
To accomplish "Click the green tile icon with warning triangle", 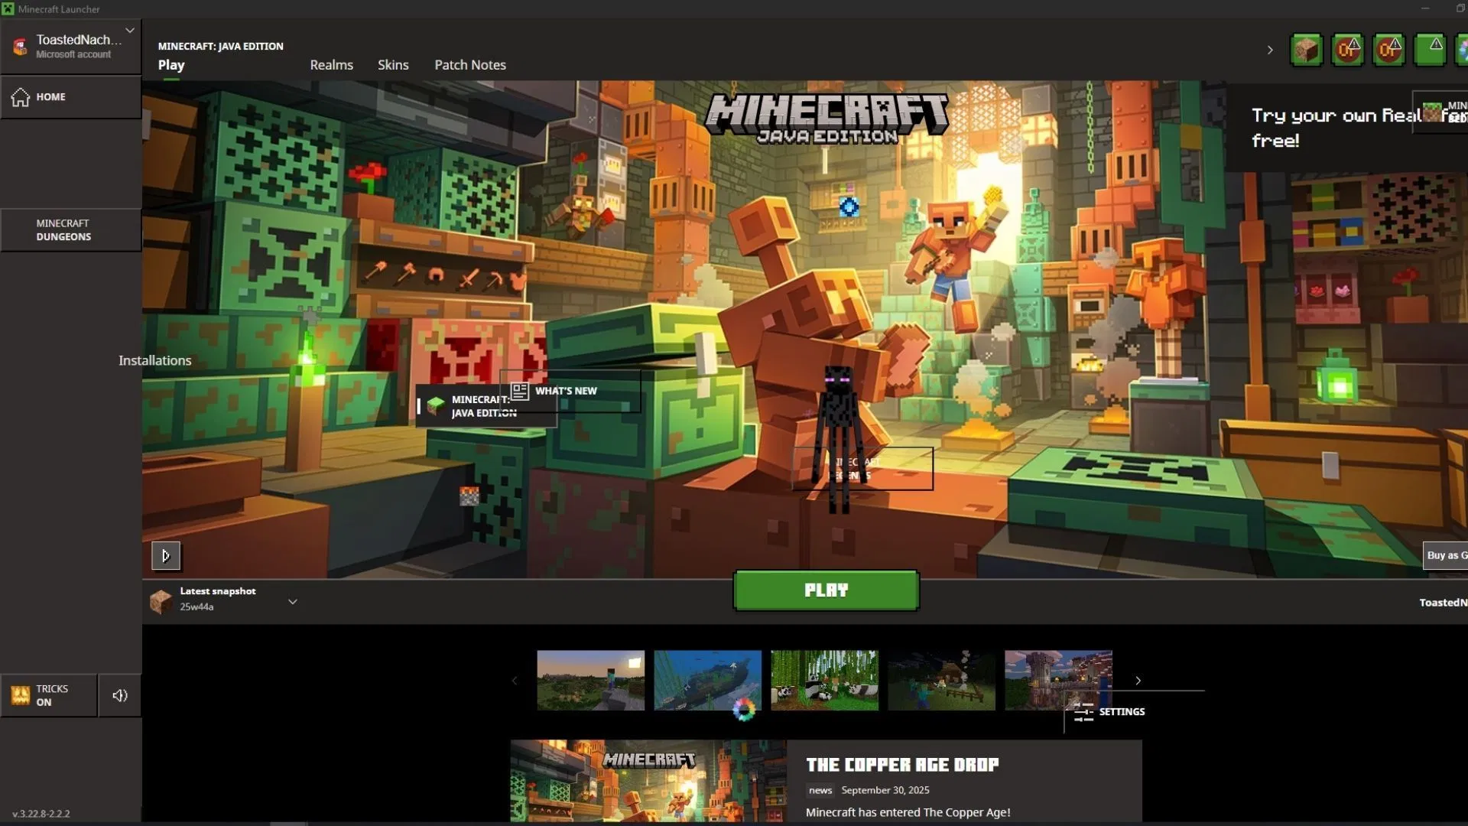I will tap(1431, 50).
